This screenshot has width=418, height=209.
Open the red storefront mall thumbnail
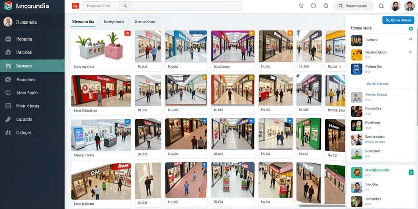101,91
